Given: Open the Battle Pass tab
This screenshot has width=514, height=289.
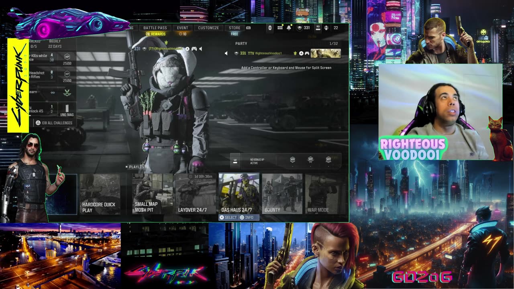Looking at the screenshot, I should (155, 28).
